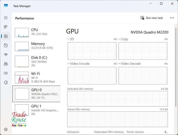Viewport: 178px width, 135px height.
Task: Select the Wi-Fi performance item
Action: [36, 78]
